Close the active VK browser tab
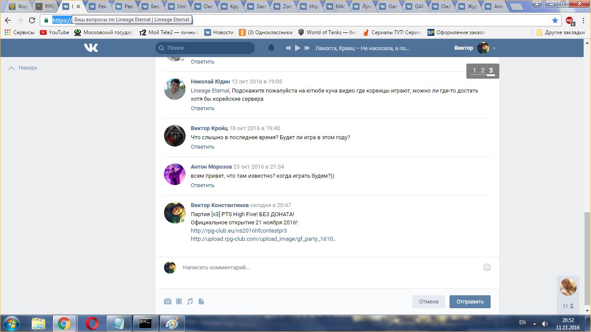This screenshot has width=591, height=332. coord(78,6)
